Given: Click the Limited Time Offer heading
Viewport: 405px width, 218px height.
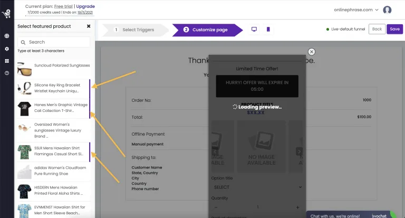Looking at the screenshot, I should coord(257,69).
